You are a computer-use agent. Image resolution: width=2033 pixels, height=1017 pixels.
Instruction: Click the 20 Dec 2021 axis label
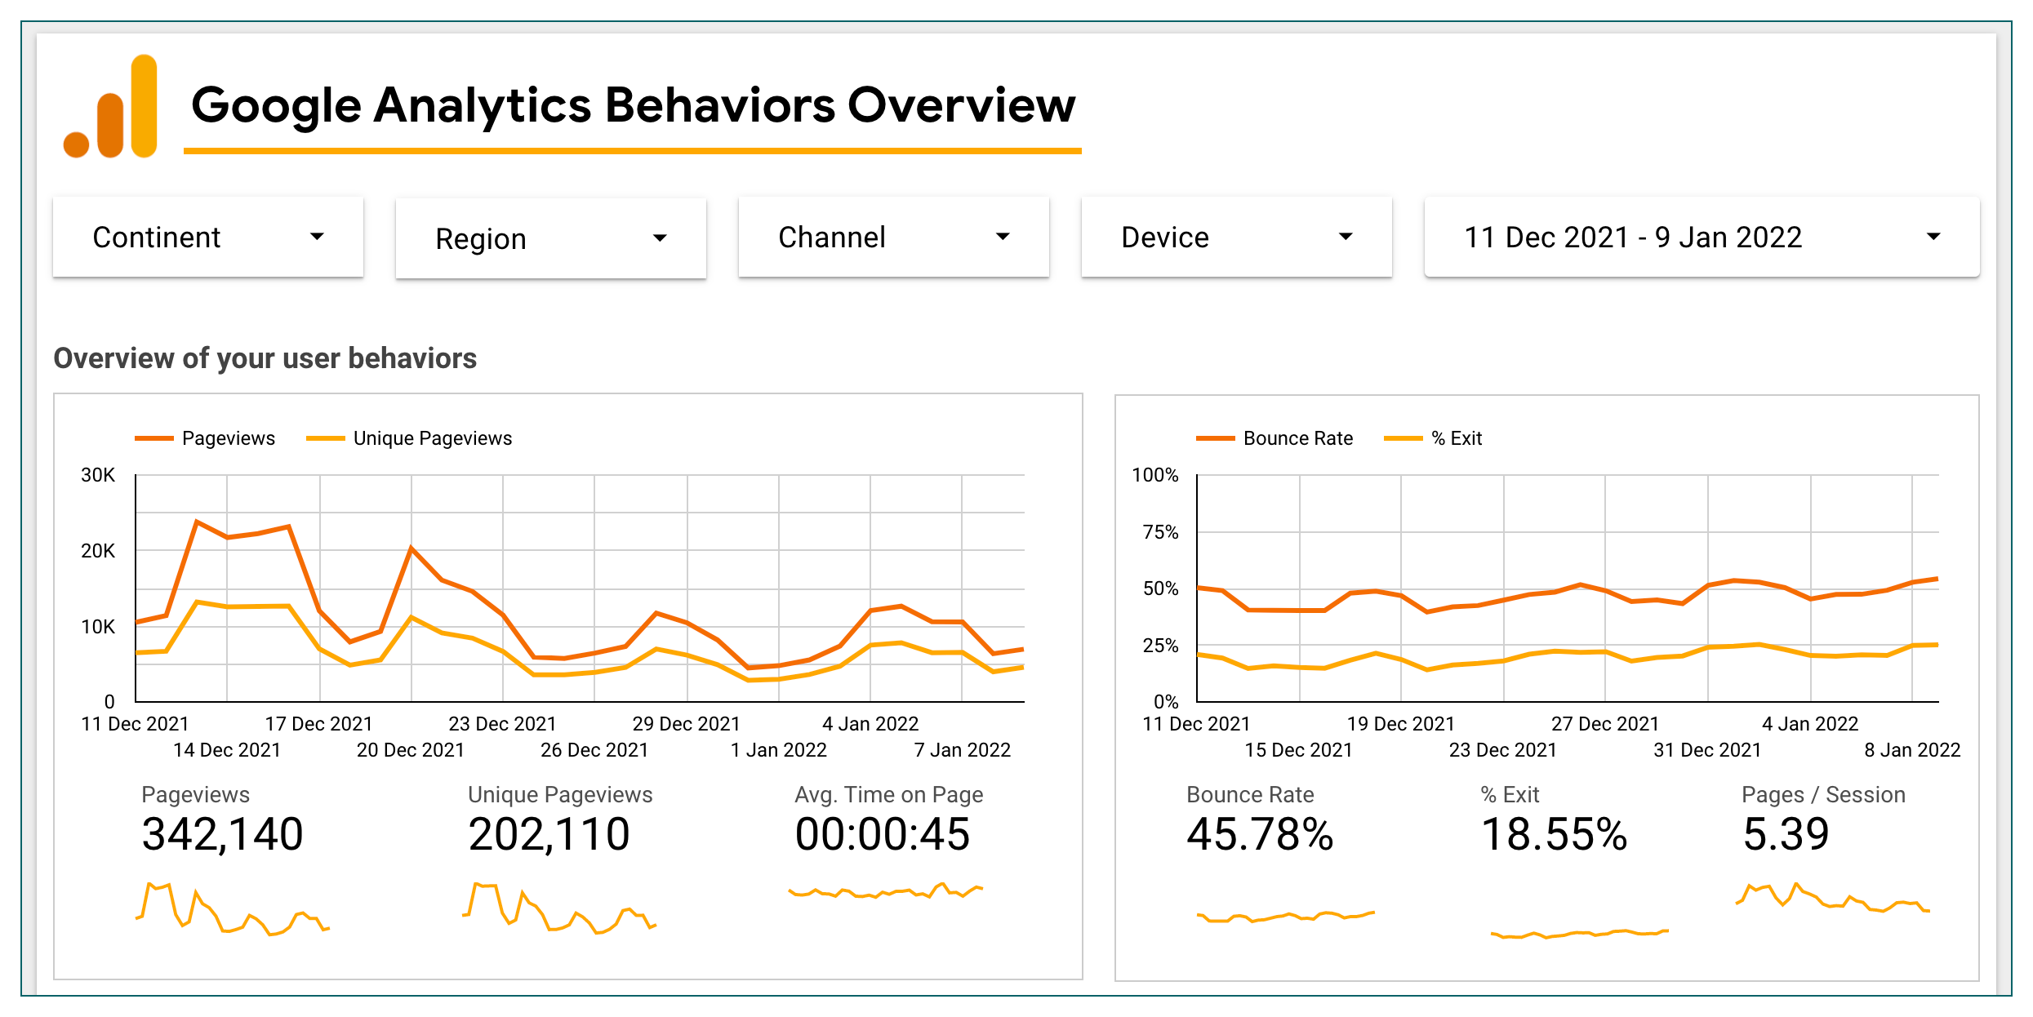pos(411,750)
